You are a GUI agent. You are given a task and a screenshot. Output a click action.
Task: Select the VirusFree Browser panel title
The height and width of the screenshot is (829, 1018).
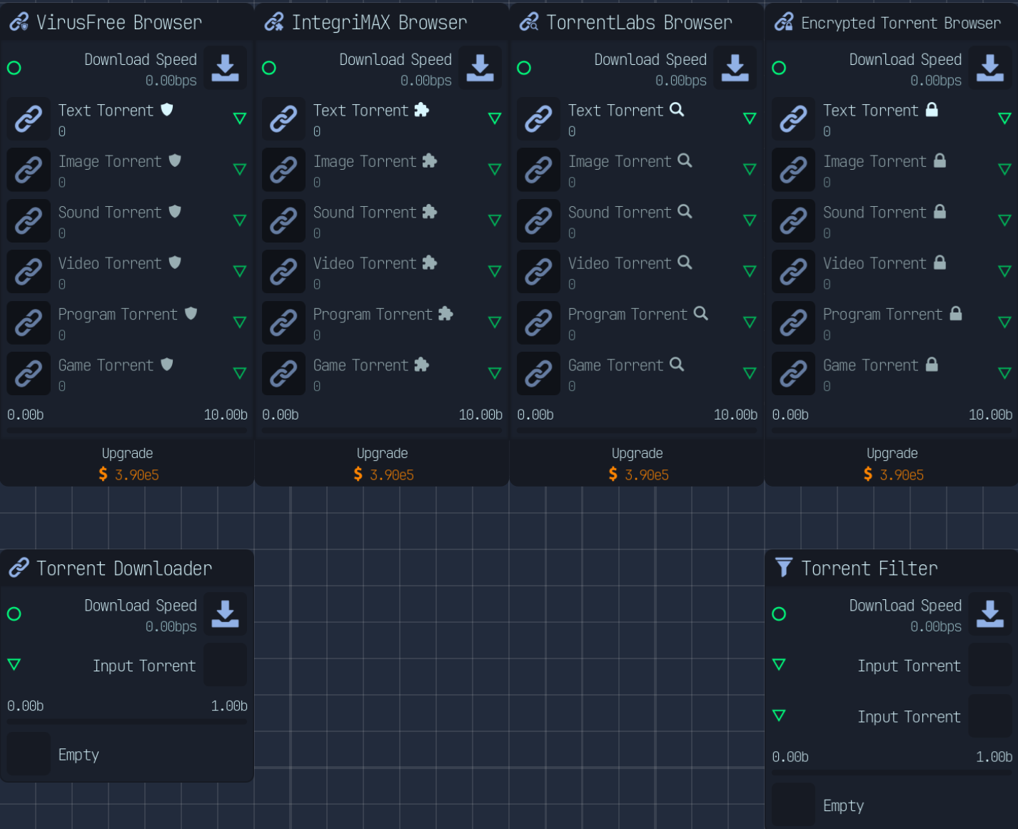119,23
